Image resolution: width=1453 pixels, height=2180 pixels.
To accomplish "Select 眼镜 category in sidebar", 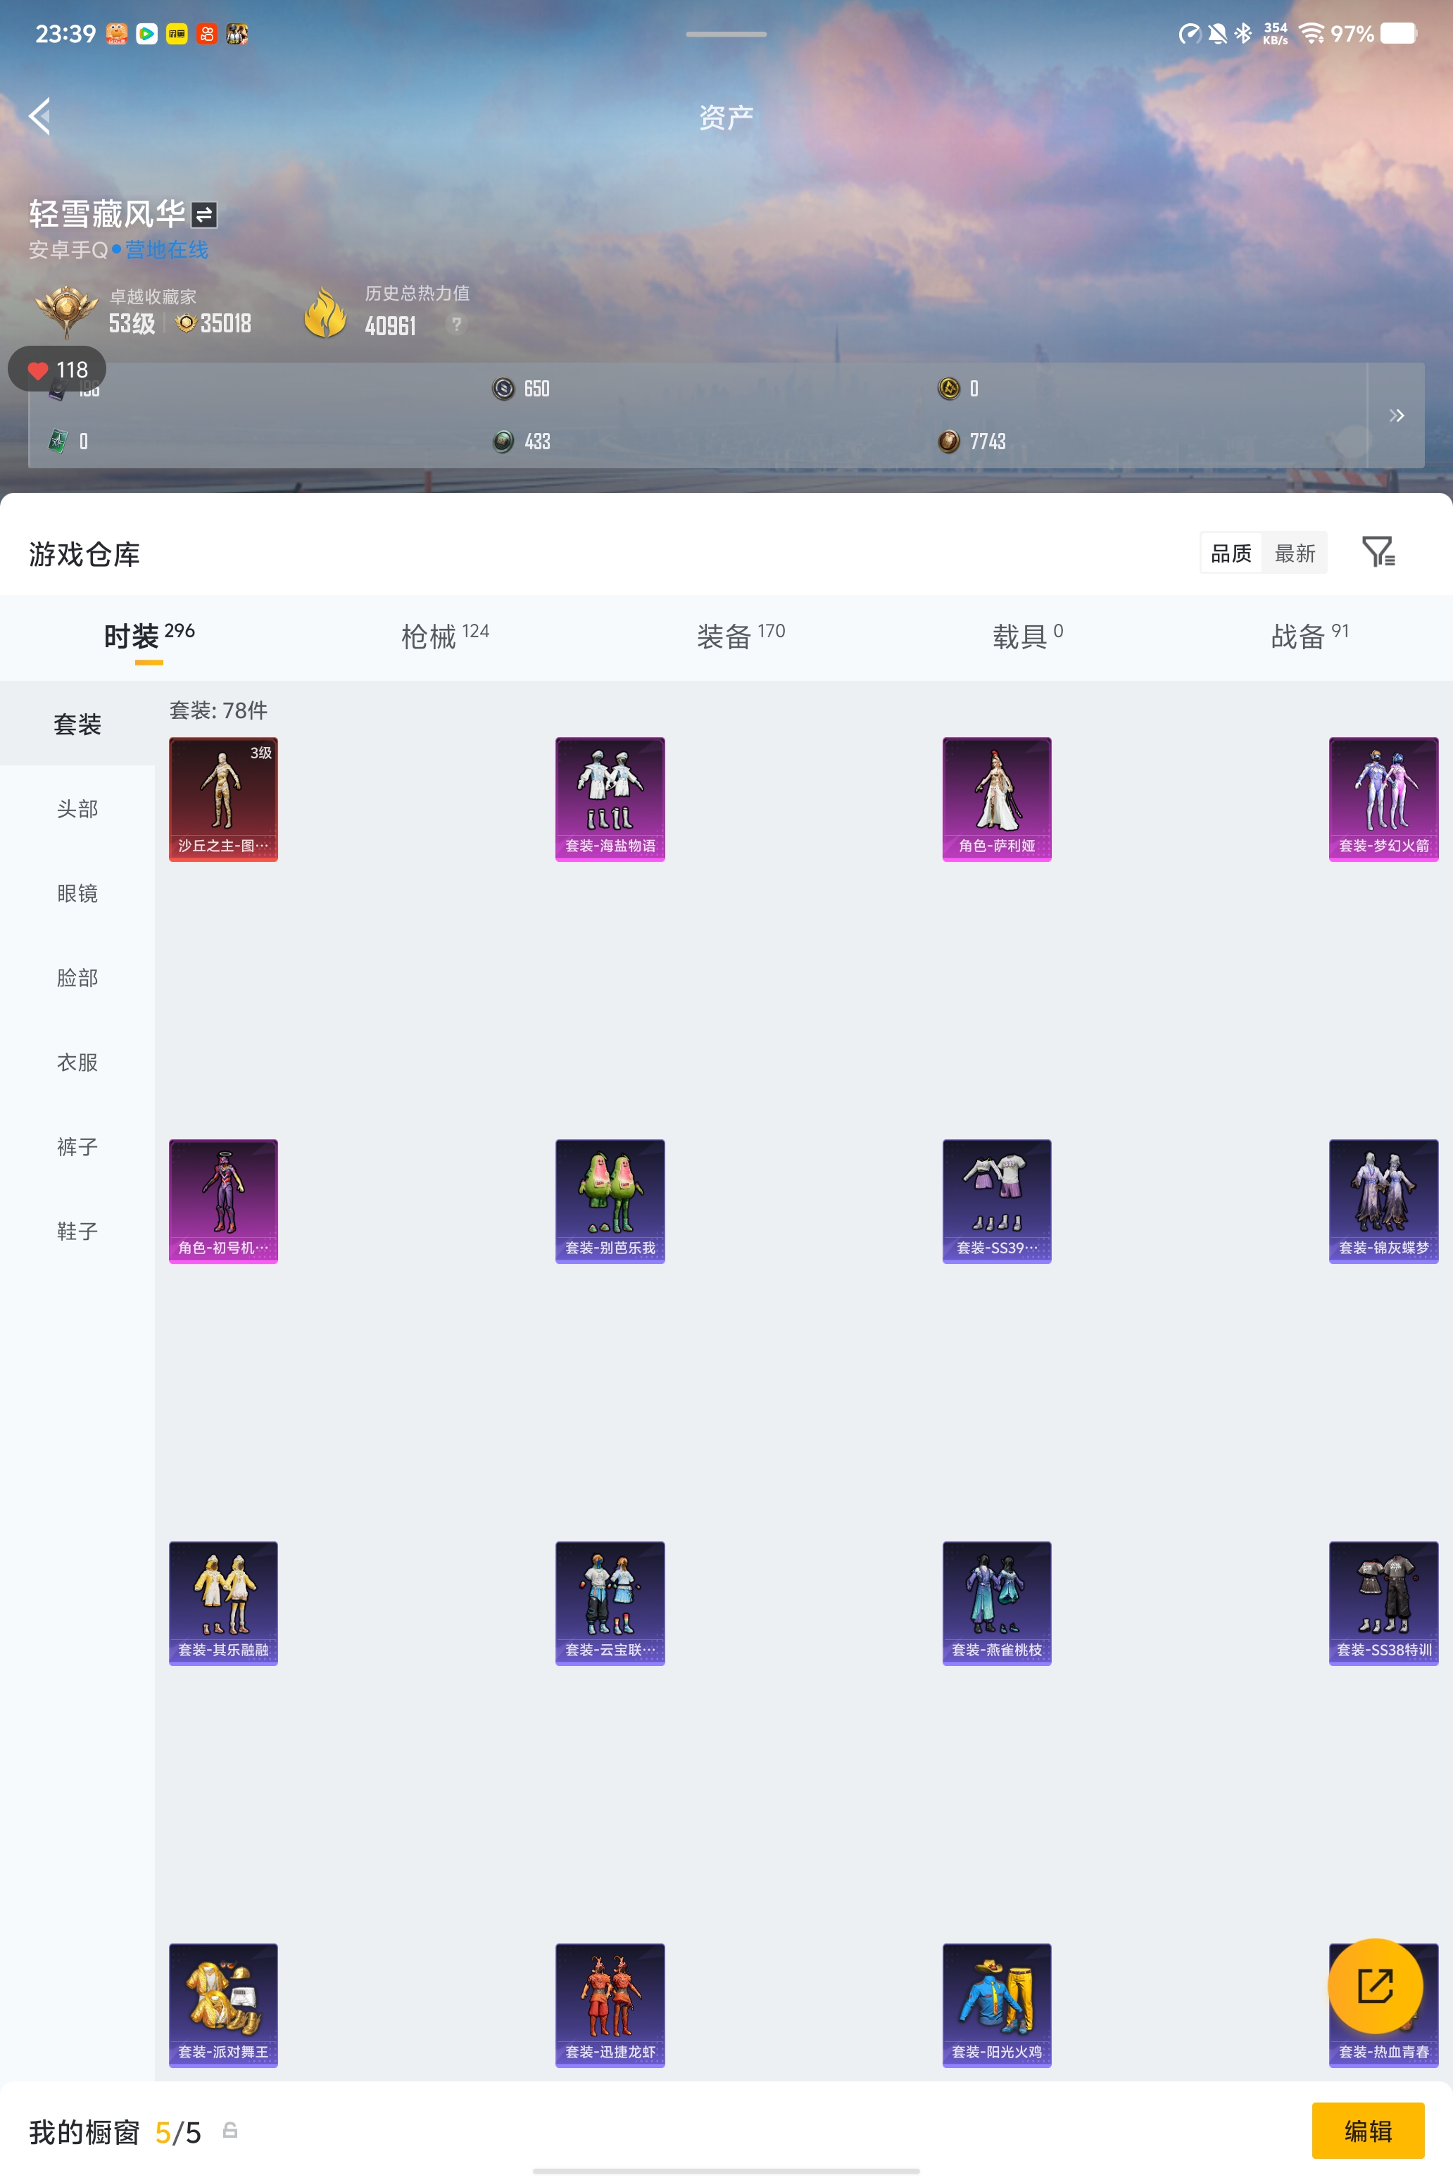I will (77, 894).
